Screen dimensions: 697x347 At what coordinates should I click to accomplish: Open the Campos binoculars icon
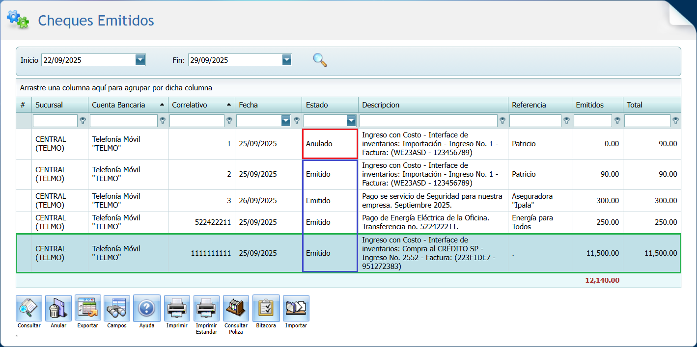(x=117, y=308)
